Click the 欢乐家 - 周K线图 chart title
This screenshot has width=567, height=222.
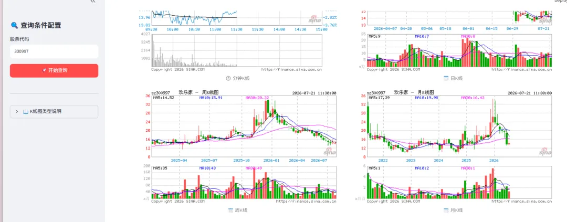tap(197, 92)
